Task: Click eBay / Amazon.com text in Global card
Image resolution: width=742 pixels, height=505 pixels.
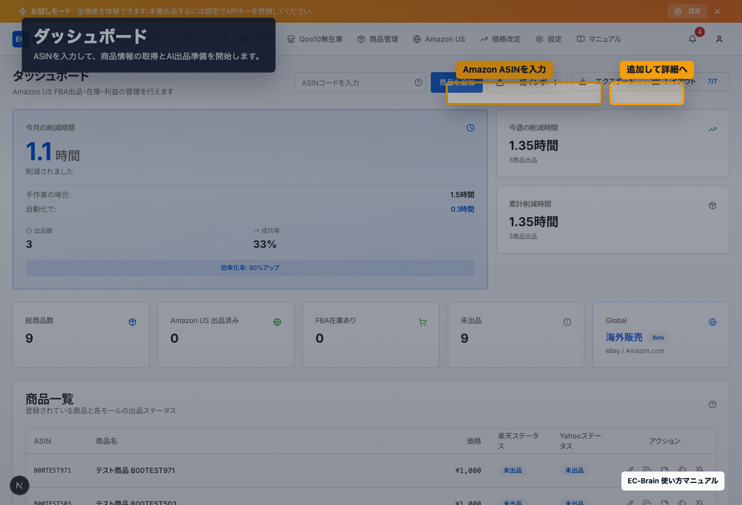Action: (635, 351)
